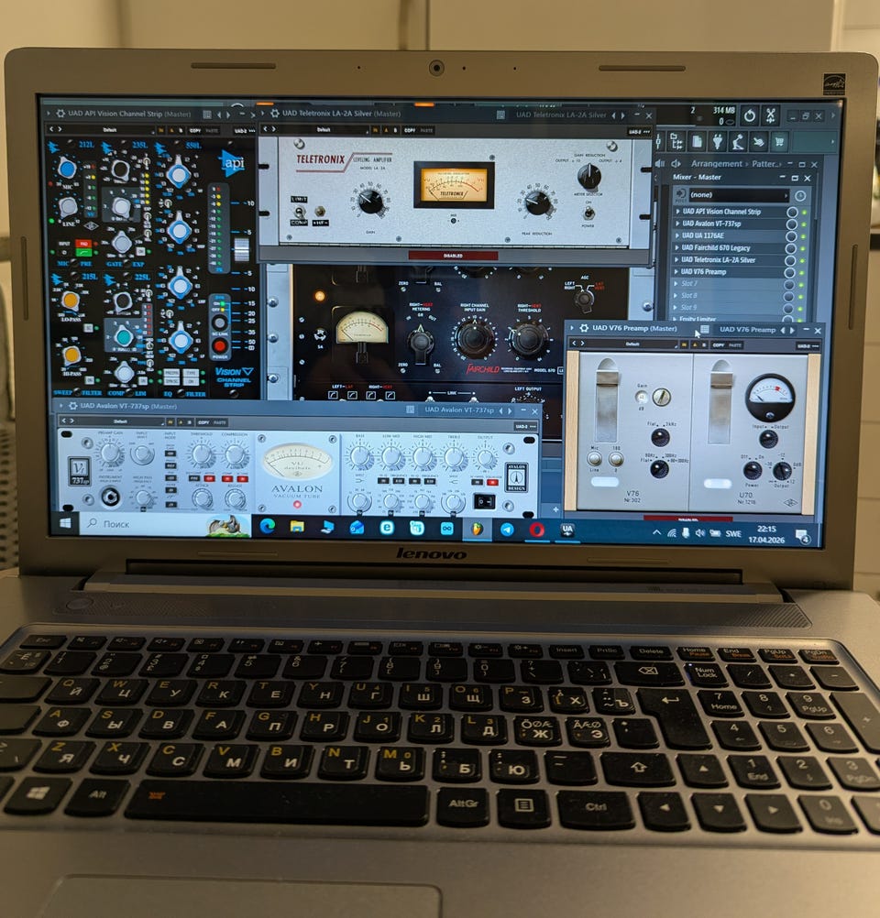Select Pattern in the FL breadcrumb
This screenshot has height=918, width=880.
click(x=765, y=164)
